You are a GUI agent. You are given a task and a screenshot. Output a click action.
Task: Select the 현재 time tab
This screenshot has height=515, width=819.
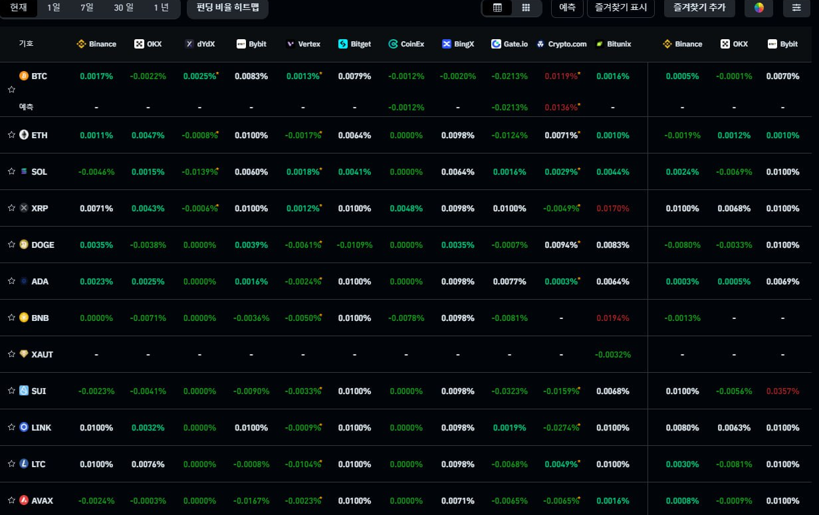click(19, 7)
